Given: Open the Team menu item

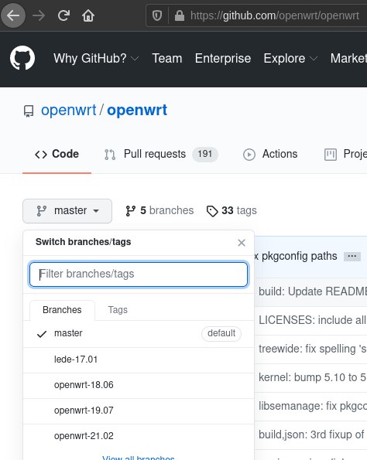Looking at the screenshot, I should 167,59.
